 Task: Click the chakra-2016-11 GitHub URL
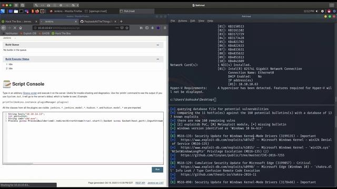click(219, 174)
